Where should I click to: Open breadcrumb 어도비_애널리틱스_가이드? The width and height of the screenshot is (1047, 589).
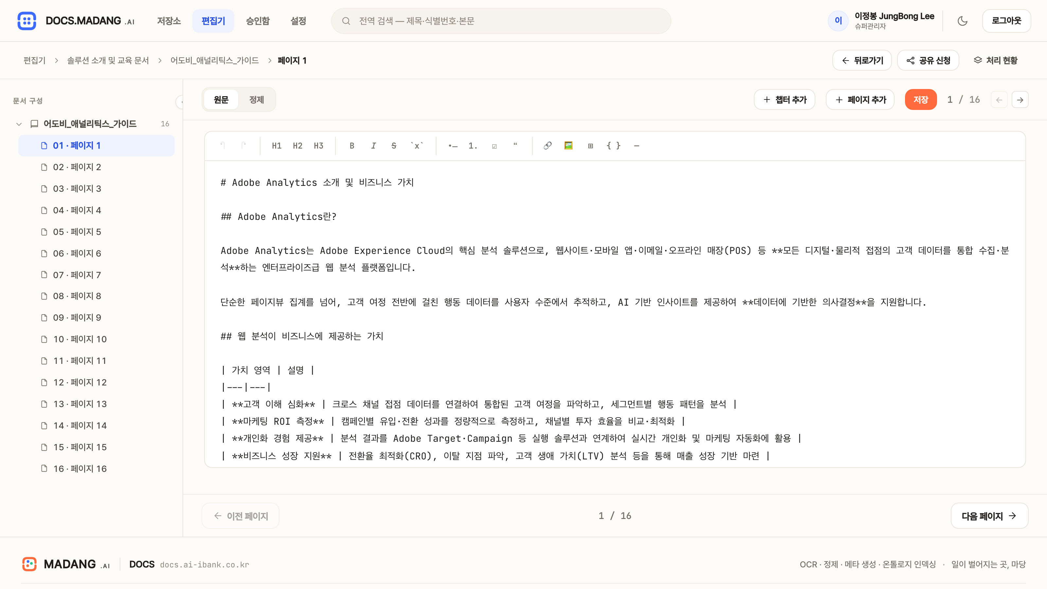(x=214, y=60)
